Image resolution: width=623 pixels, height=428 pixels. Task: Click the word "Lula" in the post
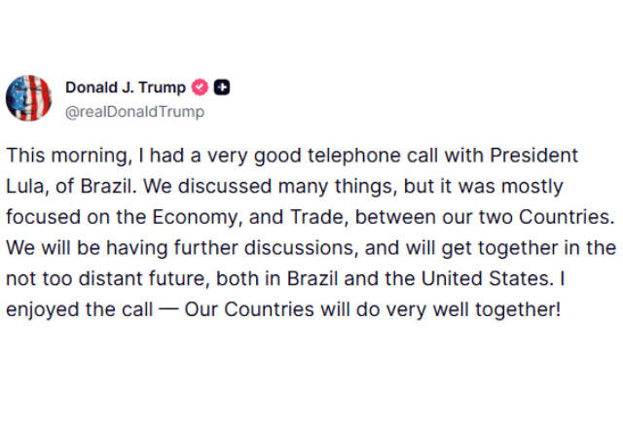[25, 186]
